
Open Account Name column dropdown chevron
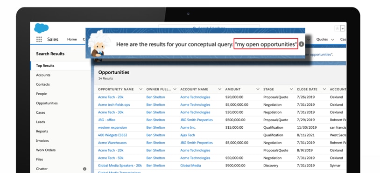[219, 89]
